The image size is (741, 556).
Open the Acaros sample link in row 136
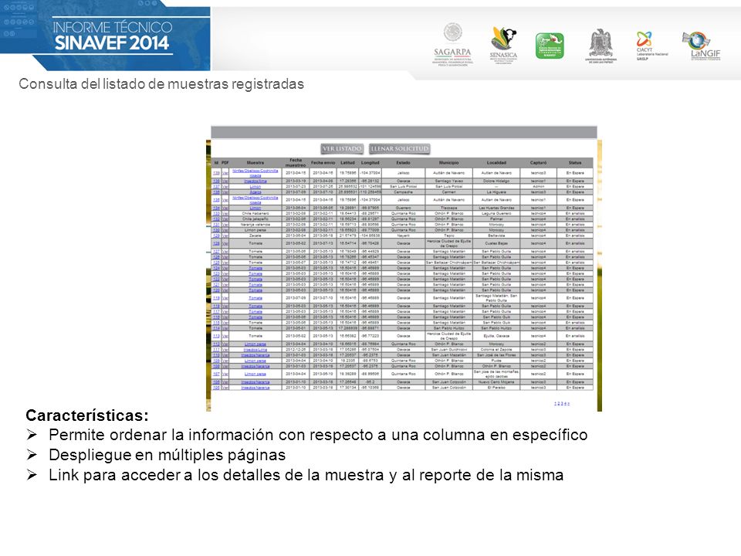click(x=255, y=192)
